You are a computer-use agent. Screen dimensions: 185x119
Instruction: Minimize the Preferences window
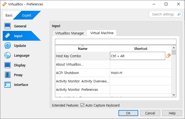(154, 4)
